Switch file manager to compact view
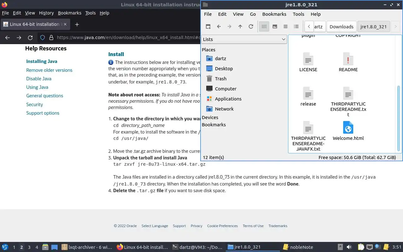The width and height of the screenshot is (403, 252). click(x=286, y=27)
